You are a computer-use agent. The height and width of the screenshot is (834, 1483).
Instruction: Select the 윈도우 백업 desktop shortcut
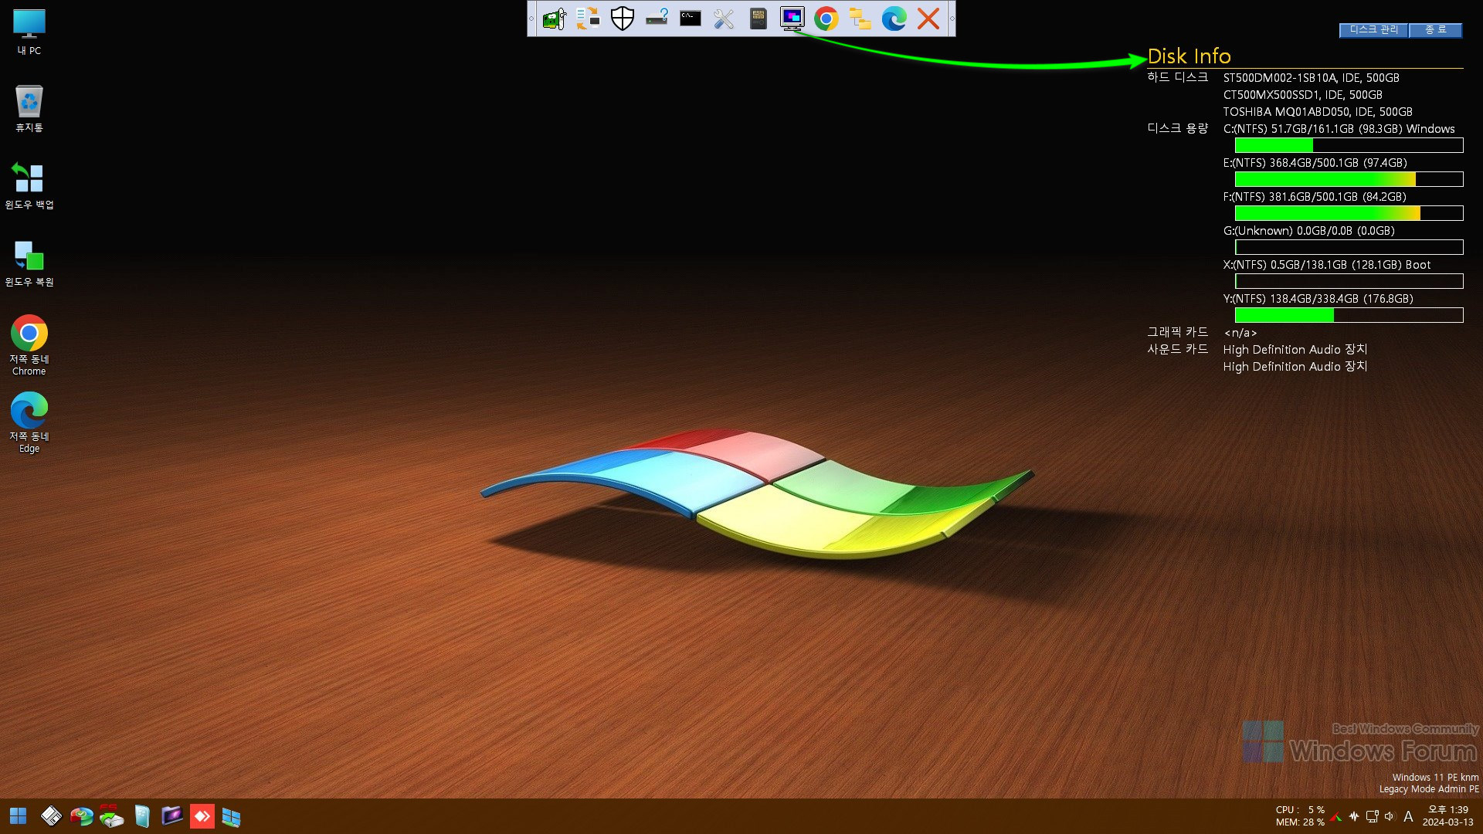(x=29, y=186)
